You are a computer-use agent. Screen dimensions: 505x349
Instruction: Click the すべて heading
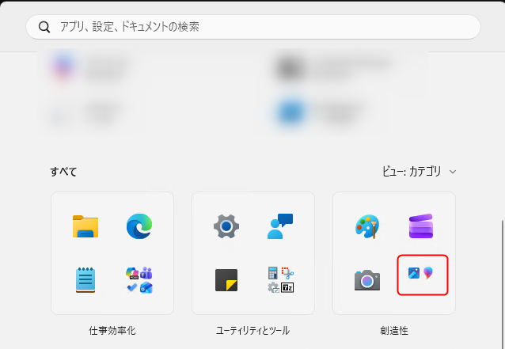click(x=63, y=172)
